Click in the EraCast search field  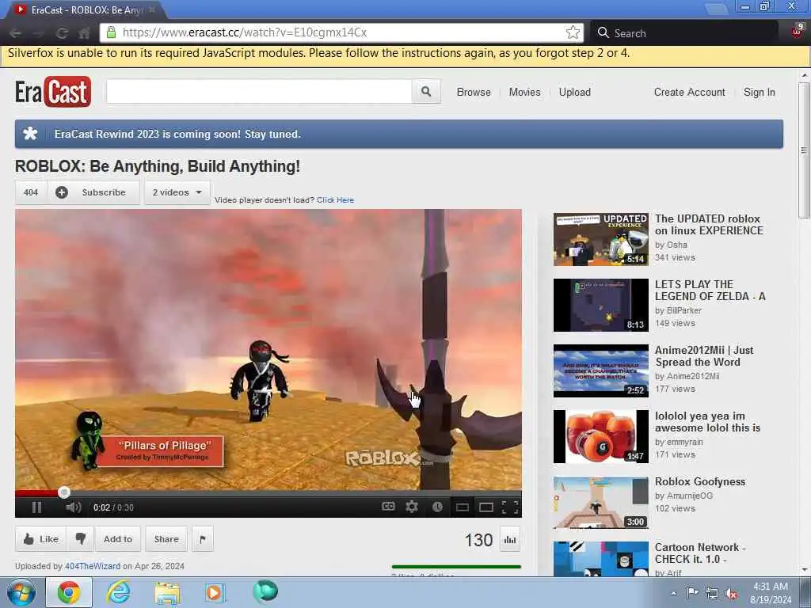259,92
